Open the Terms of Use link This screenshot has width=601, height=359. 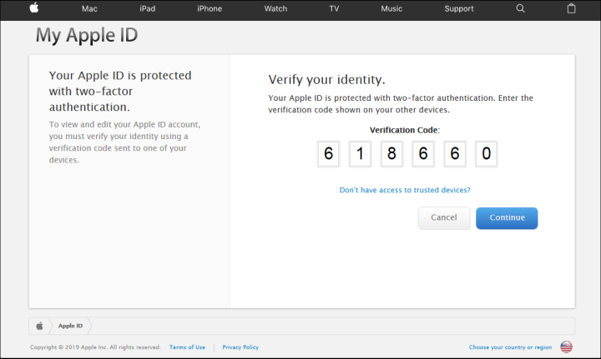click(187, 347)
